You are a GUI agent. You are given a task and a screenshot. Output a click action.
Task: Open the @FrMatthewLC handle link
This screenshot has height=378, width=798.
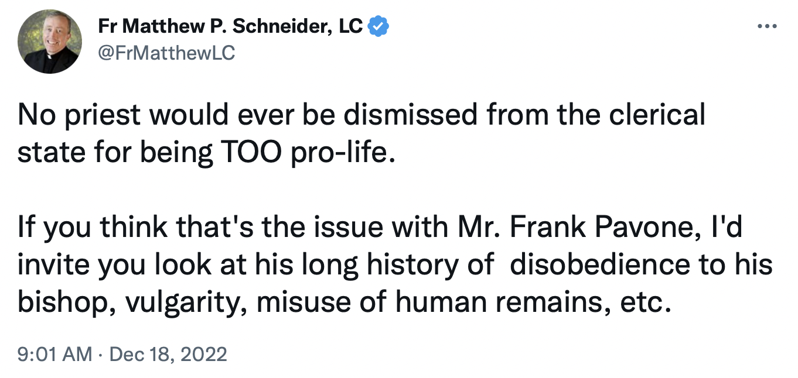tap(166, 53)
